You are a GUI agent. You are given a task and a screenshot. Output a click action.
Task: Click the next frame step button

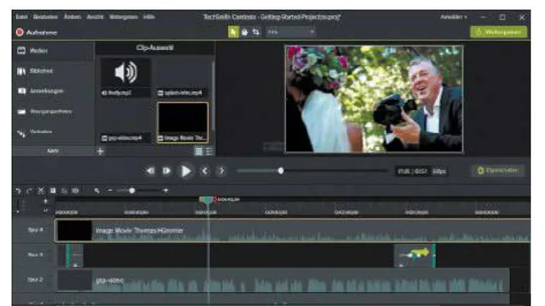coord(167,171)
